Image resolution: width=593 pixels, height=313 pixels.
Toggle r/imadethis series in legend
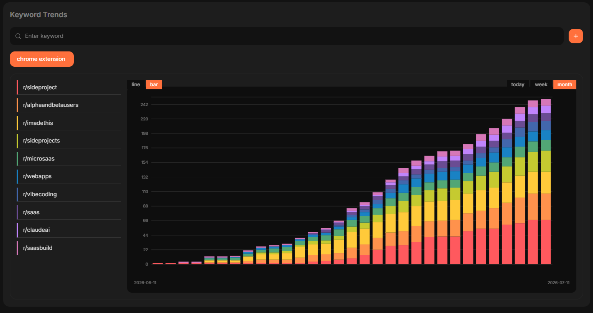68,123
